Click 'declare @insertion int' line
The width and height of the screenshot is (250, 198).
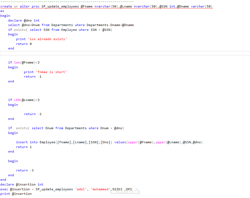pyautogui.click(x=22, y=184)
